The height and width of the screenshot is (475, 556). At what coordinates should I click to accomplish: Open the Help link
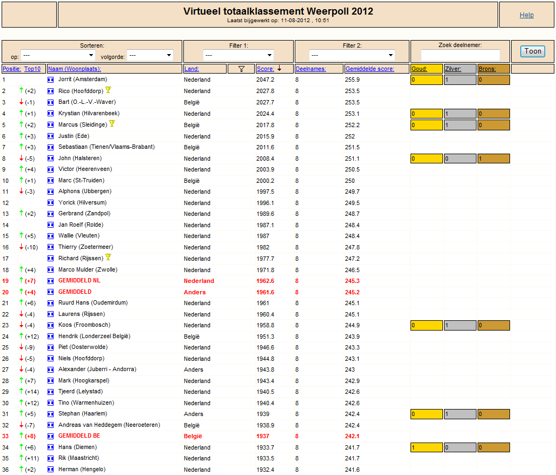(527, 15)
